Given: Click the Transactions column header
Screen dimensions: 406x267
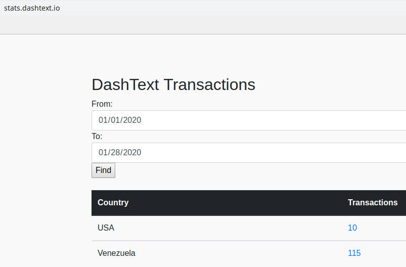Looking at the screenshot, I should coord(373,202).
